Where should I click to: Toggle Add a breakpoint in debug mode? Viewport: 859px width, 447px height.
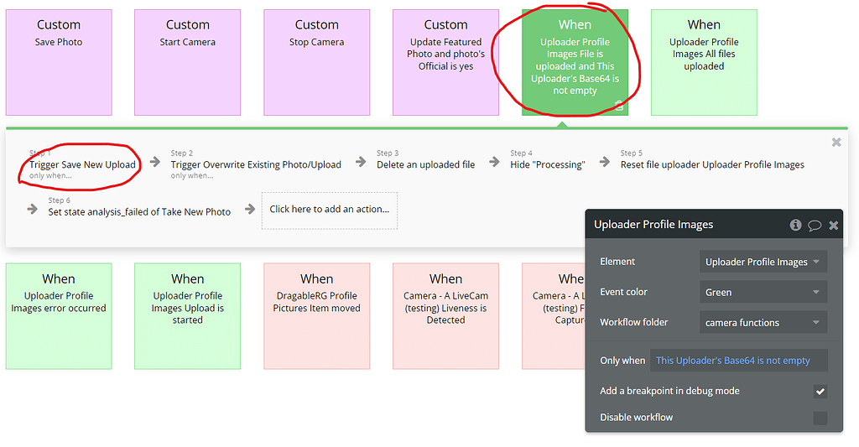[x=820, y=391]
